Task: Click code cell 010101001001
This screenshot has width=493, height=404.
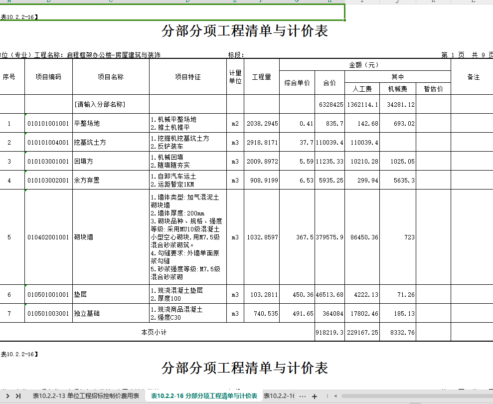Action: 48,123
